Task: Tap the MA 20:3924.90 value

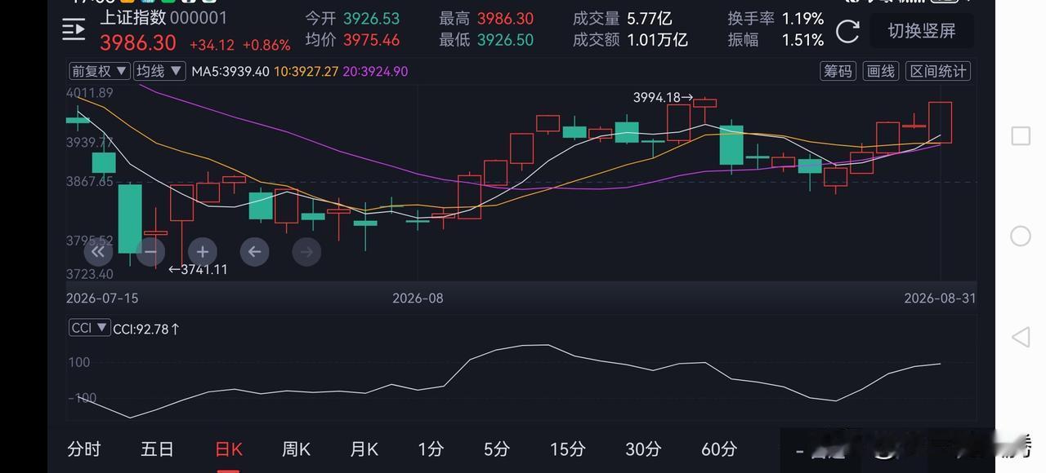Action: 376,71
